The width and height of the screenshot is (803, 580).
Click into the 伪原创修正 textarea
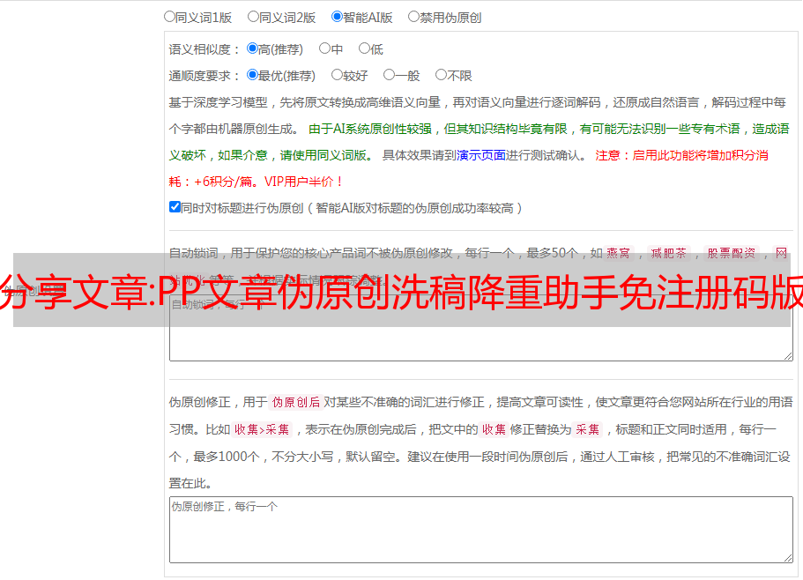(481, 530)
